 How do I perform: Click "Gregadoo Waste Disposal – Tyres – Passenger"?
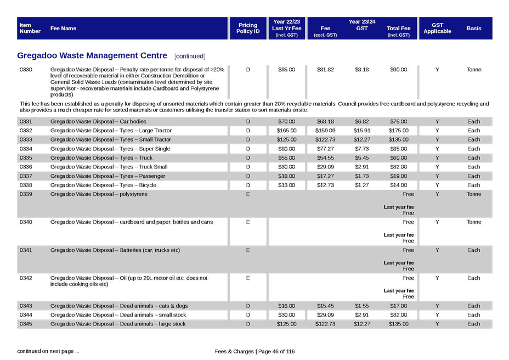point(108,176)
